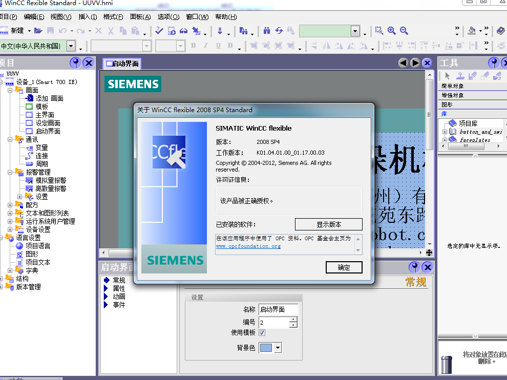Select 主界面 in the project tree
507x380 pixels.
coord(45,115)
